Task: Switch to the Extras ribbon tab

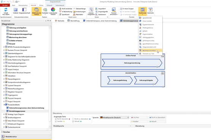Action: click(41, 5)
